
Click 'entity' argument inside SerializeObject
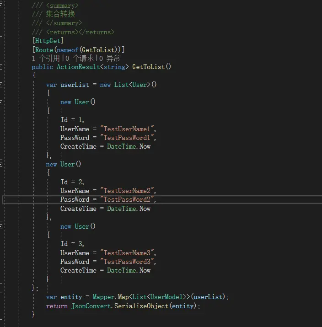(x=182, y=306)
